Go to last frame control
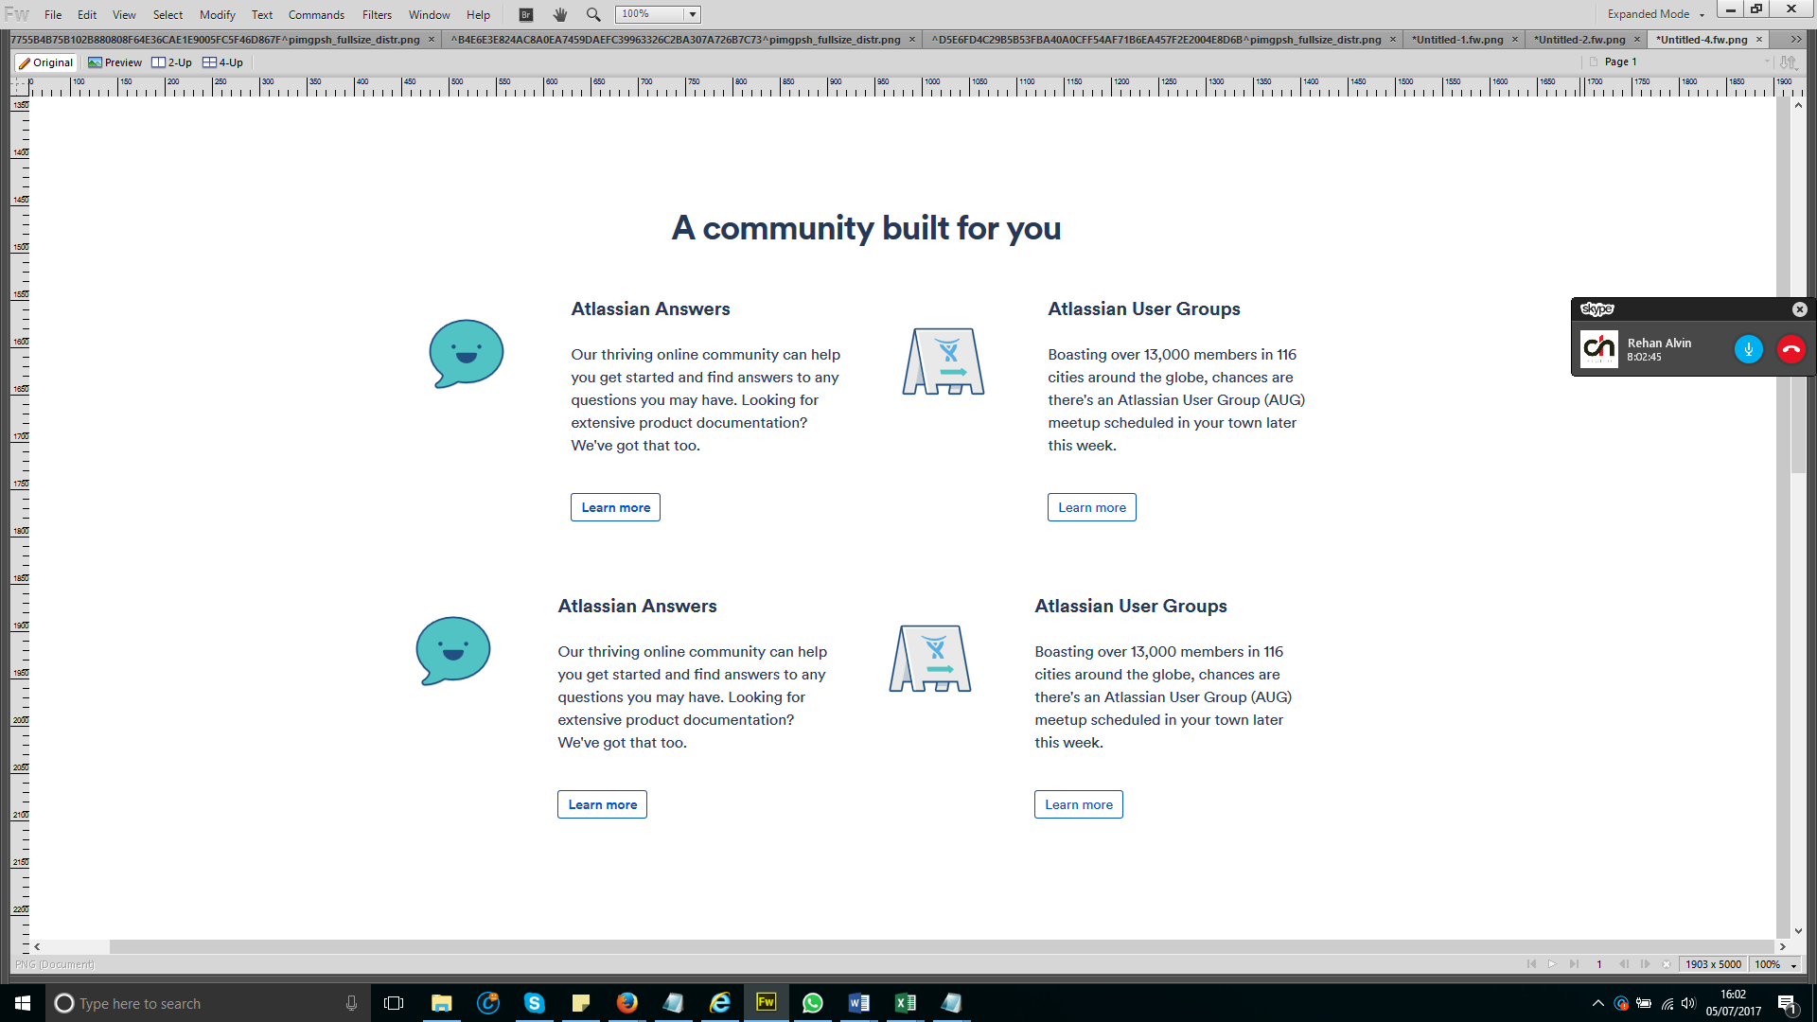1817x1022 pixels. [x=1574, y=964]
